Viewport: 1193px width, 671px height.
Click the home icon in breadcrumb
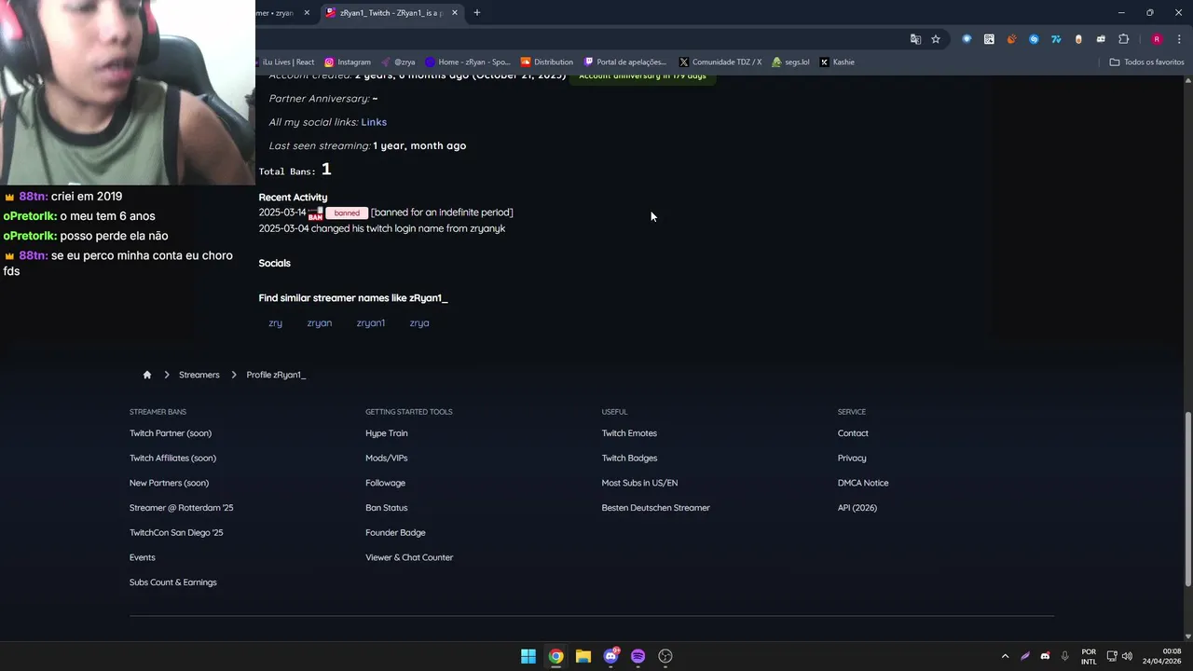(146, 375)
